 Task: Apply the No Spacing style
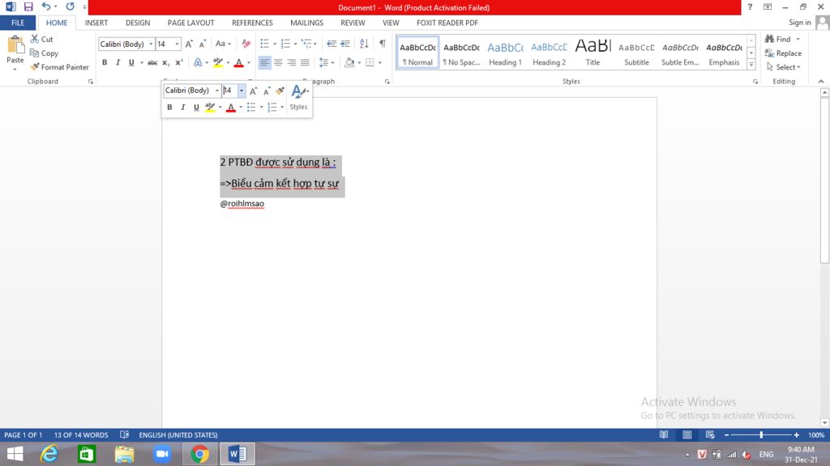pyautogui.click(x=461, y=53)
